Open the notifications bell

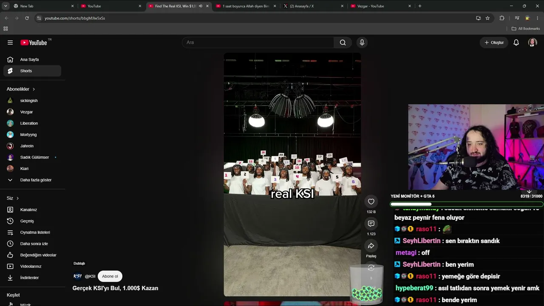pos(516,42)
